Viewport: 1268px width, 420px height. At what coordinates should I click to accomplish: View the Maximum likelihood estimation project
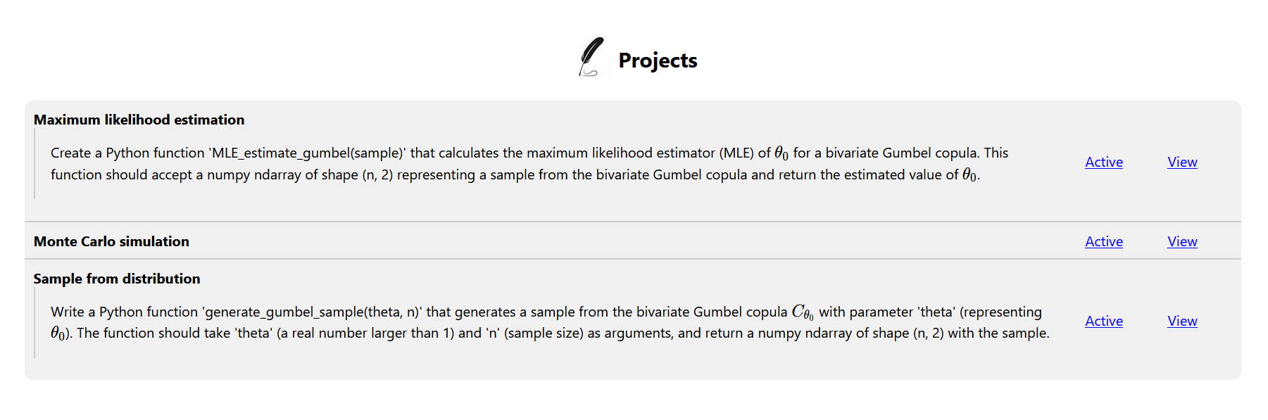(1182, 162)
